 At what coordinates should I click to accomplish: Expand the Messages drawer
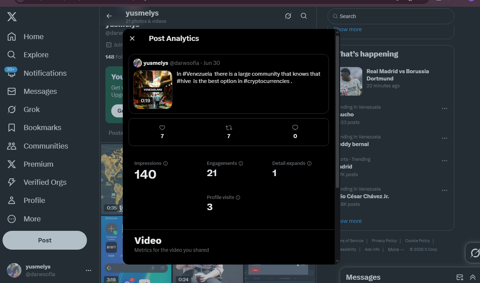(x=472, y=277)
